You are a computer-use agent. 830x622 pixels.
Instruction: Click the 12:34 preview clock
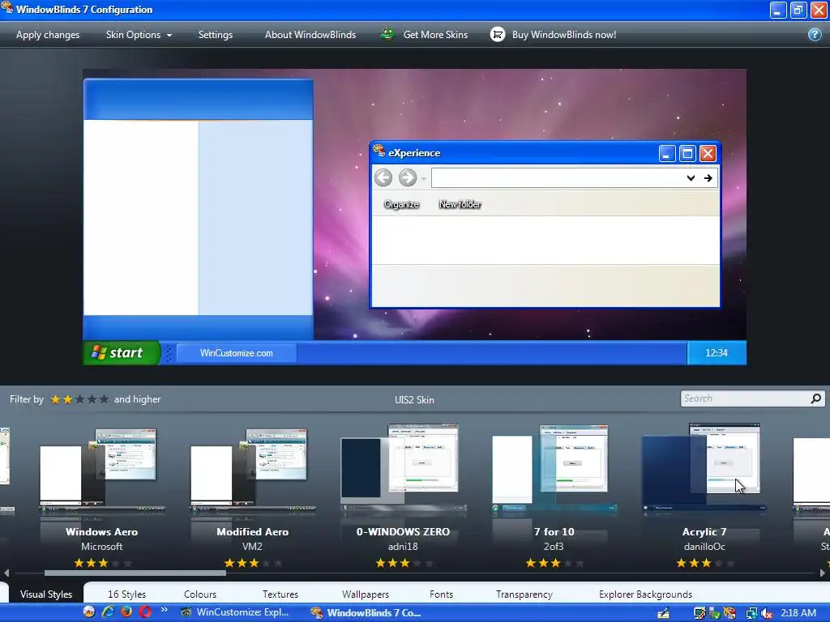point(717,353)
